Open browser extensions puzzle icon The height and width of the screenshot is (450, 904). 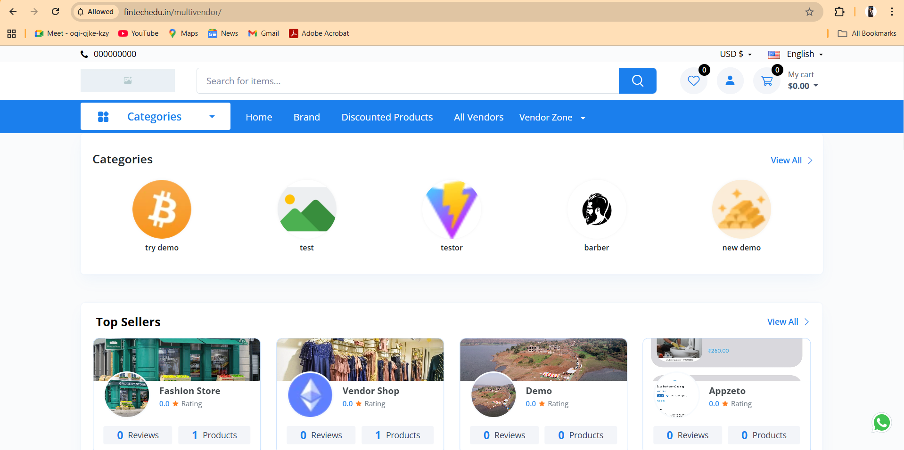tap(839, 12)
